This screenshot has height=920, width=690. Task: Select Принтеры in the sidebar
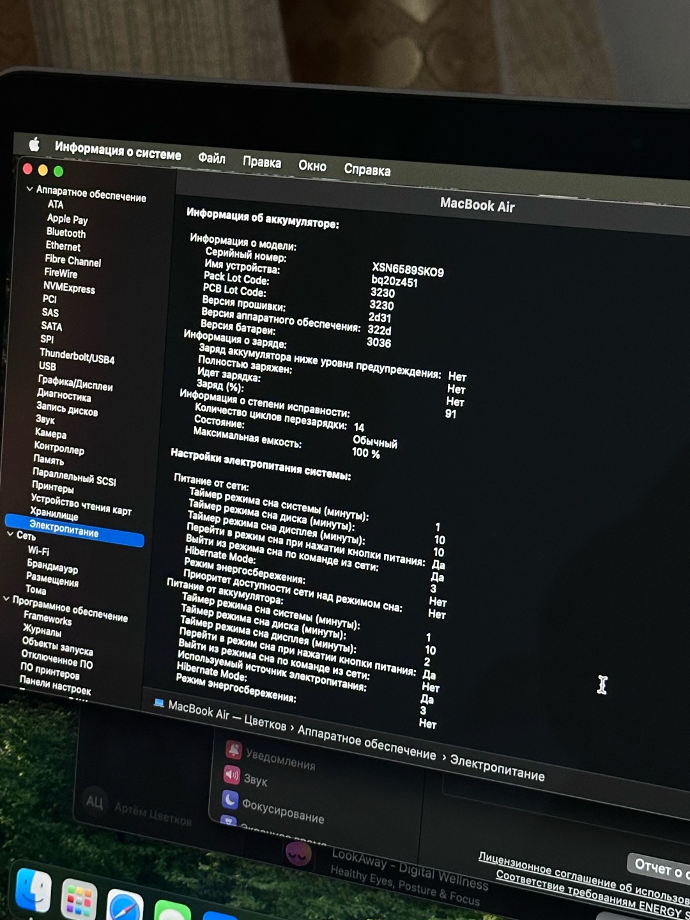point(53,487)
